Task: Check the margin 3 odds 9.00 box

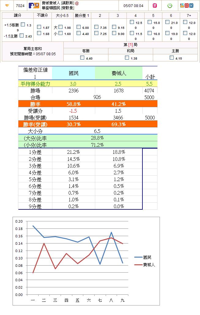Action: pos(114,33)
